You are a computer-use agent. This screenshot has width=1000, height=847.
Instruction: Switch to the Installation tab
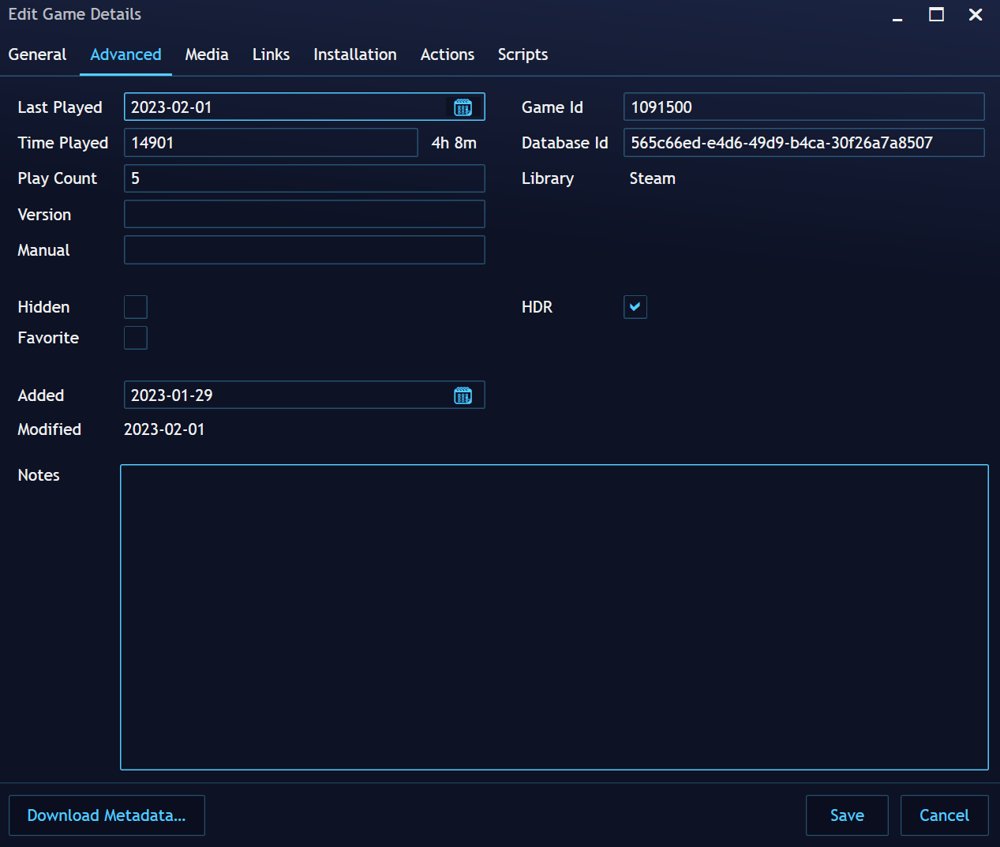(x=354, y=54)
